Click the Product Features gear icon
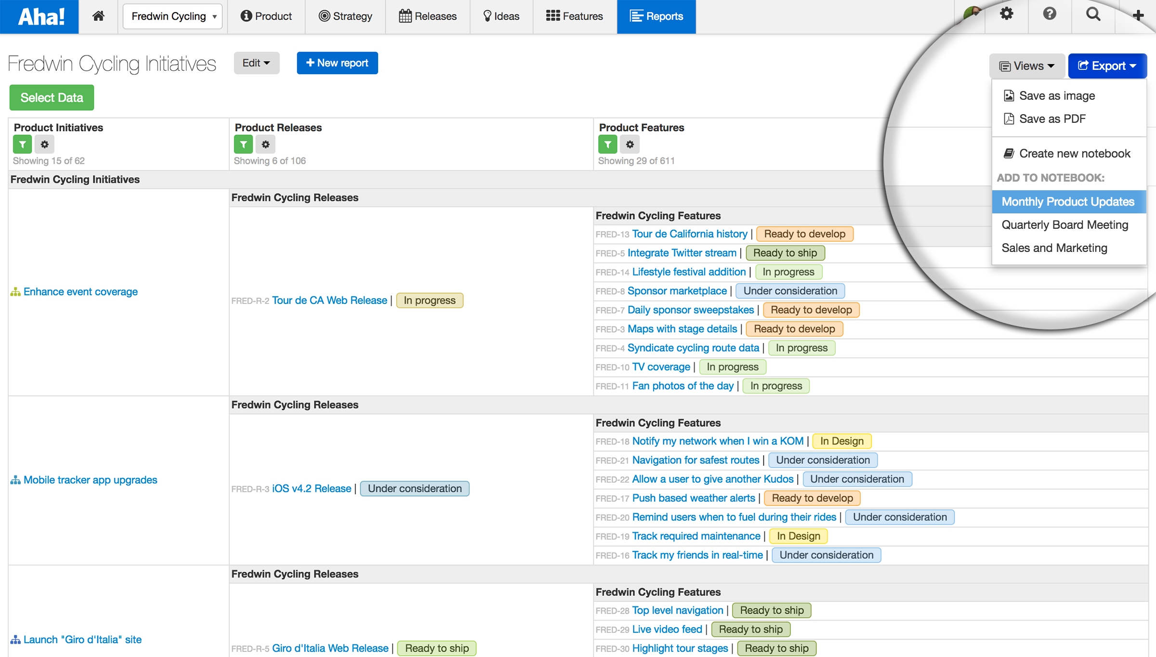This screenshot has width=1156, height=657. (630, 144)
